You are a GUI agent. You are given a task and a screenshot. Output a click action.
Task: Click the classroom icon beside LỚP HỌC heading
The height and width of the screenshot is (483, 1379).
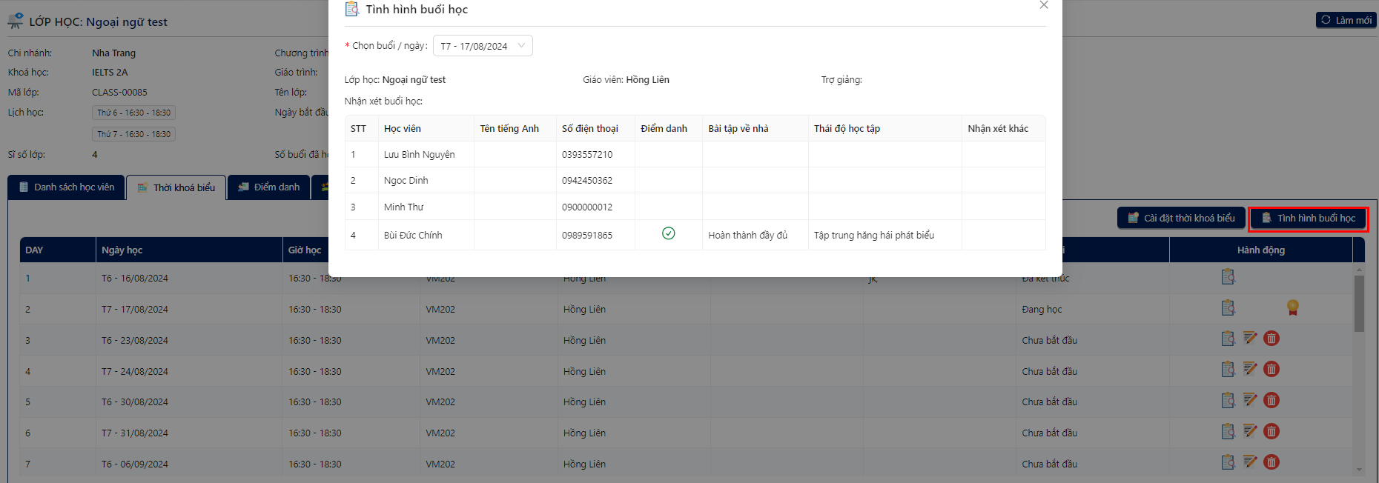pos(16,21)
